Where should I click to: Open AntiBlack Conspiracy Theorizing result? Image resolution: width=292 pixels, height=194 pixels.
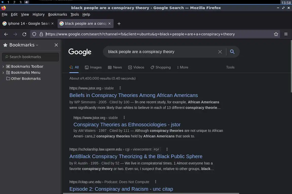click(x=136, y=156)
